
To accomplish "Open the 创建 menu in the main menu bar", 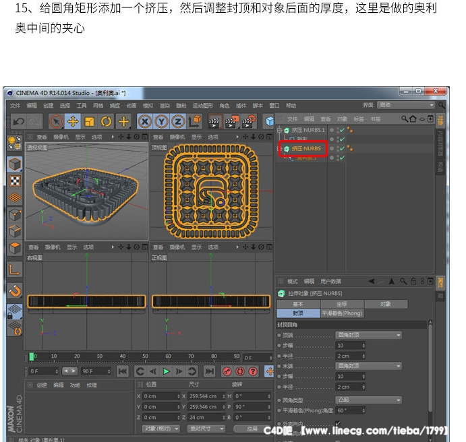I will point(48,105).
